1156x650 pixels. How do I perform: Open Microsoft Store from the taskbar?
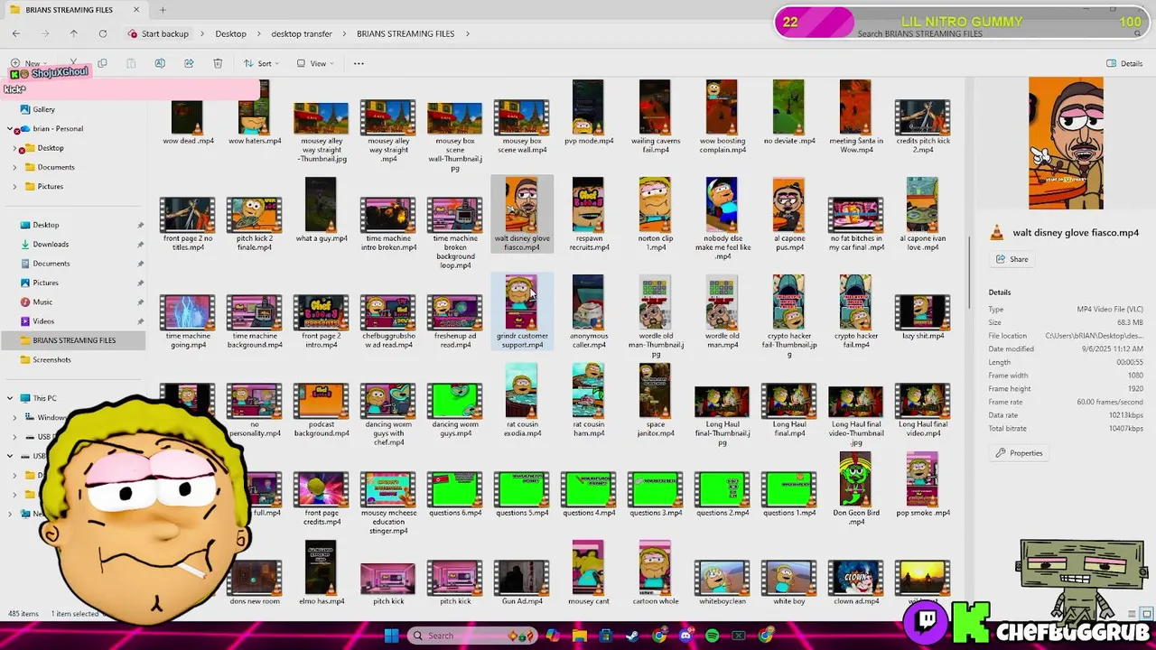[x=606, y=636]
